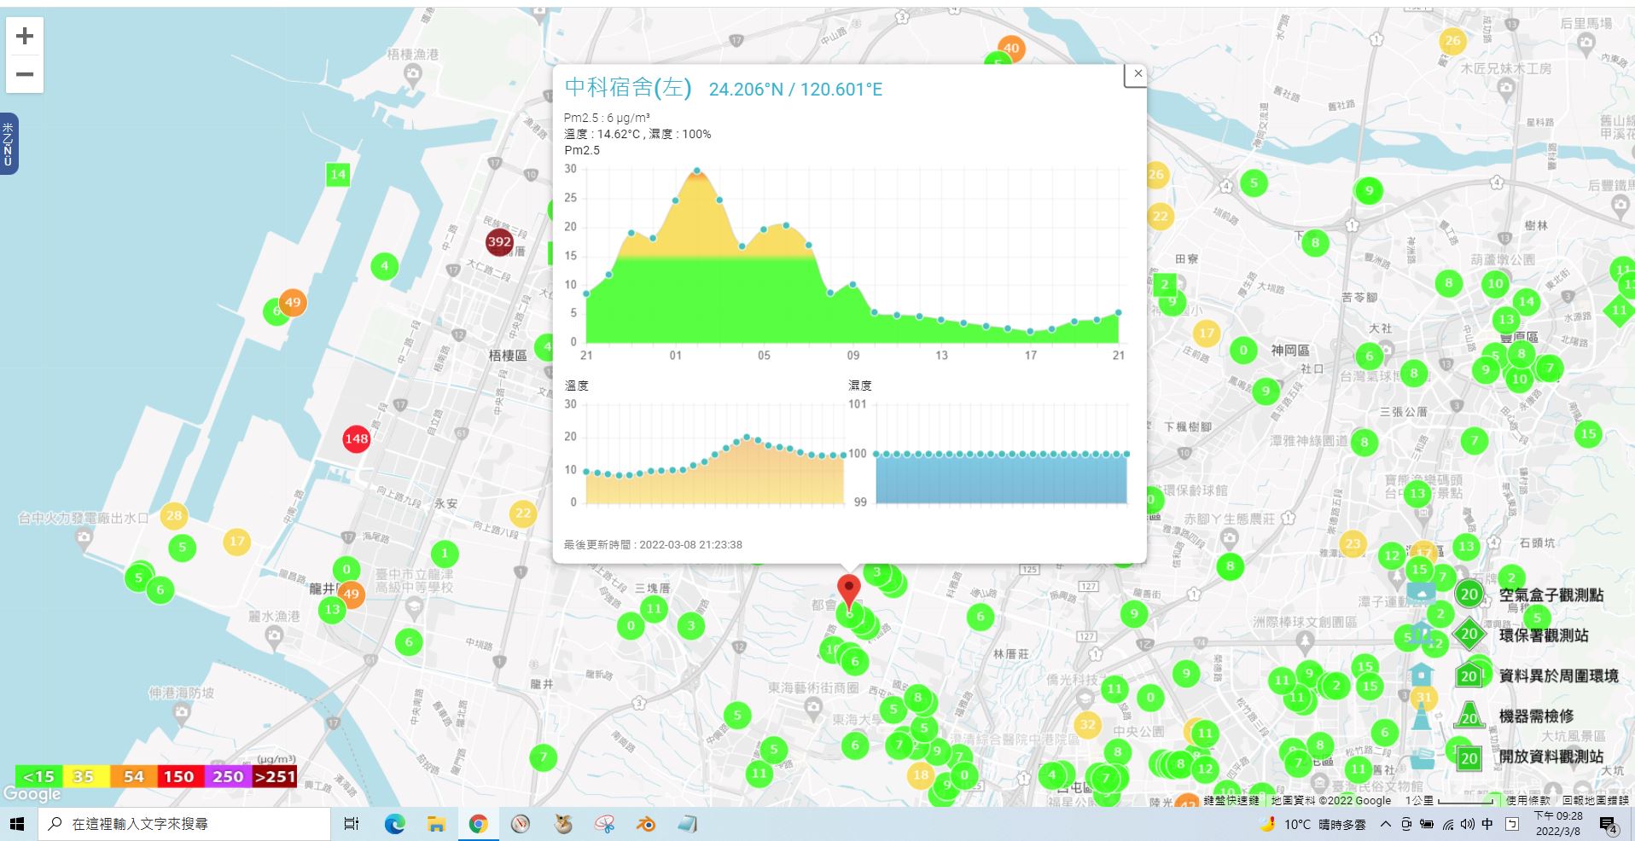Click the 最後更新時間 timestamp text
Screen dimensions: 1635x841
click(653, 544)
